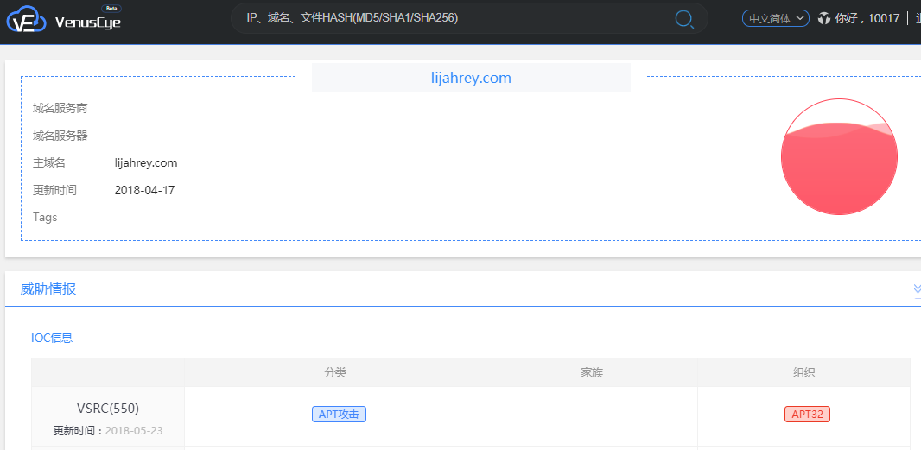
Task: Click the lijahrey.com domain title
Action: 471,78
